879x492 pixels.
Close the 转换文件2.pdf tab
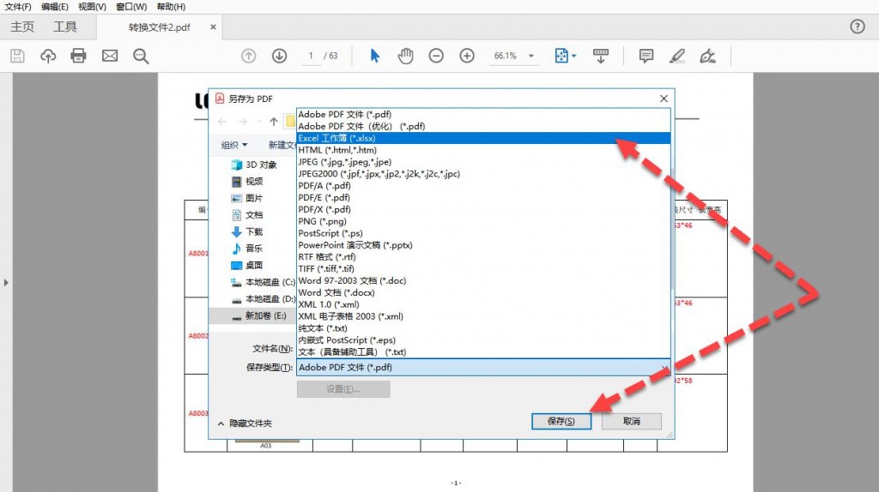(x=213, y=27)
